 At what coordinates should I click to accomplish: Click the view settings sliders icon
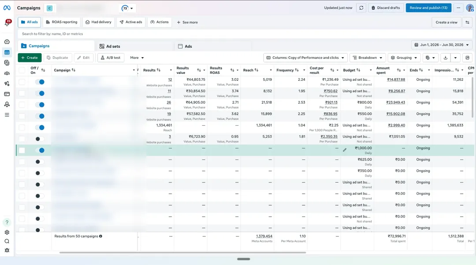click(468, 22)
